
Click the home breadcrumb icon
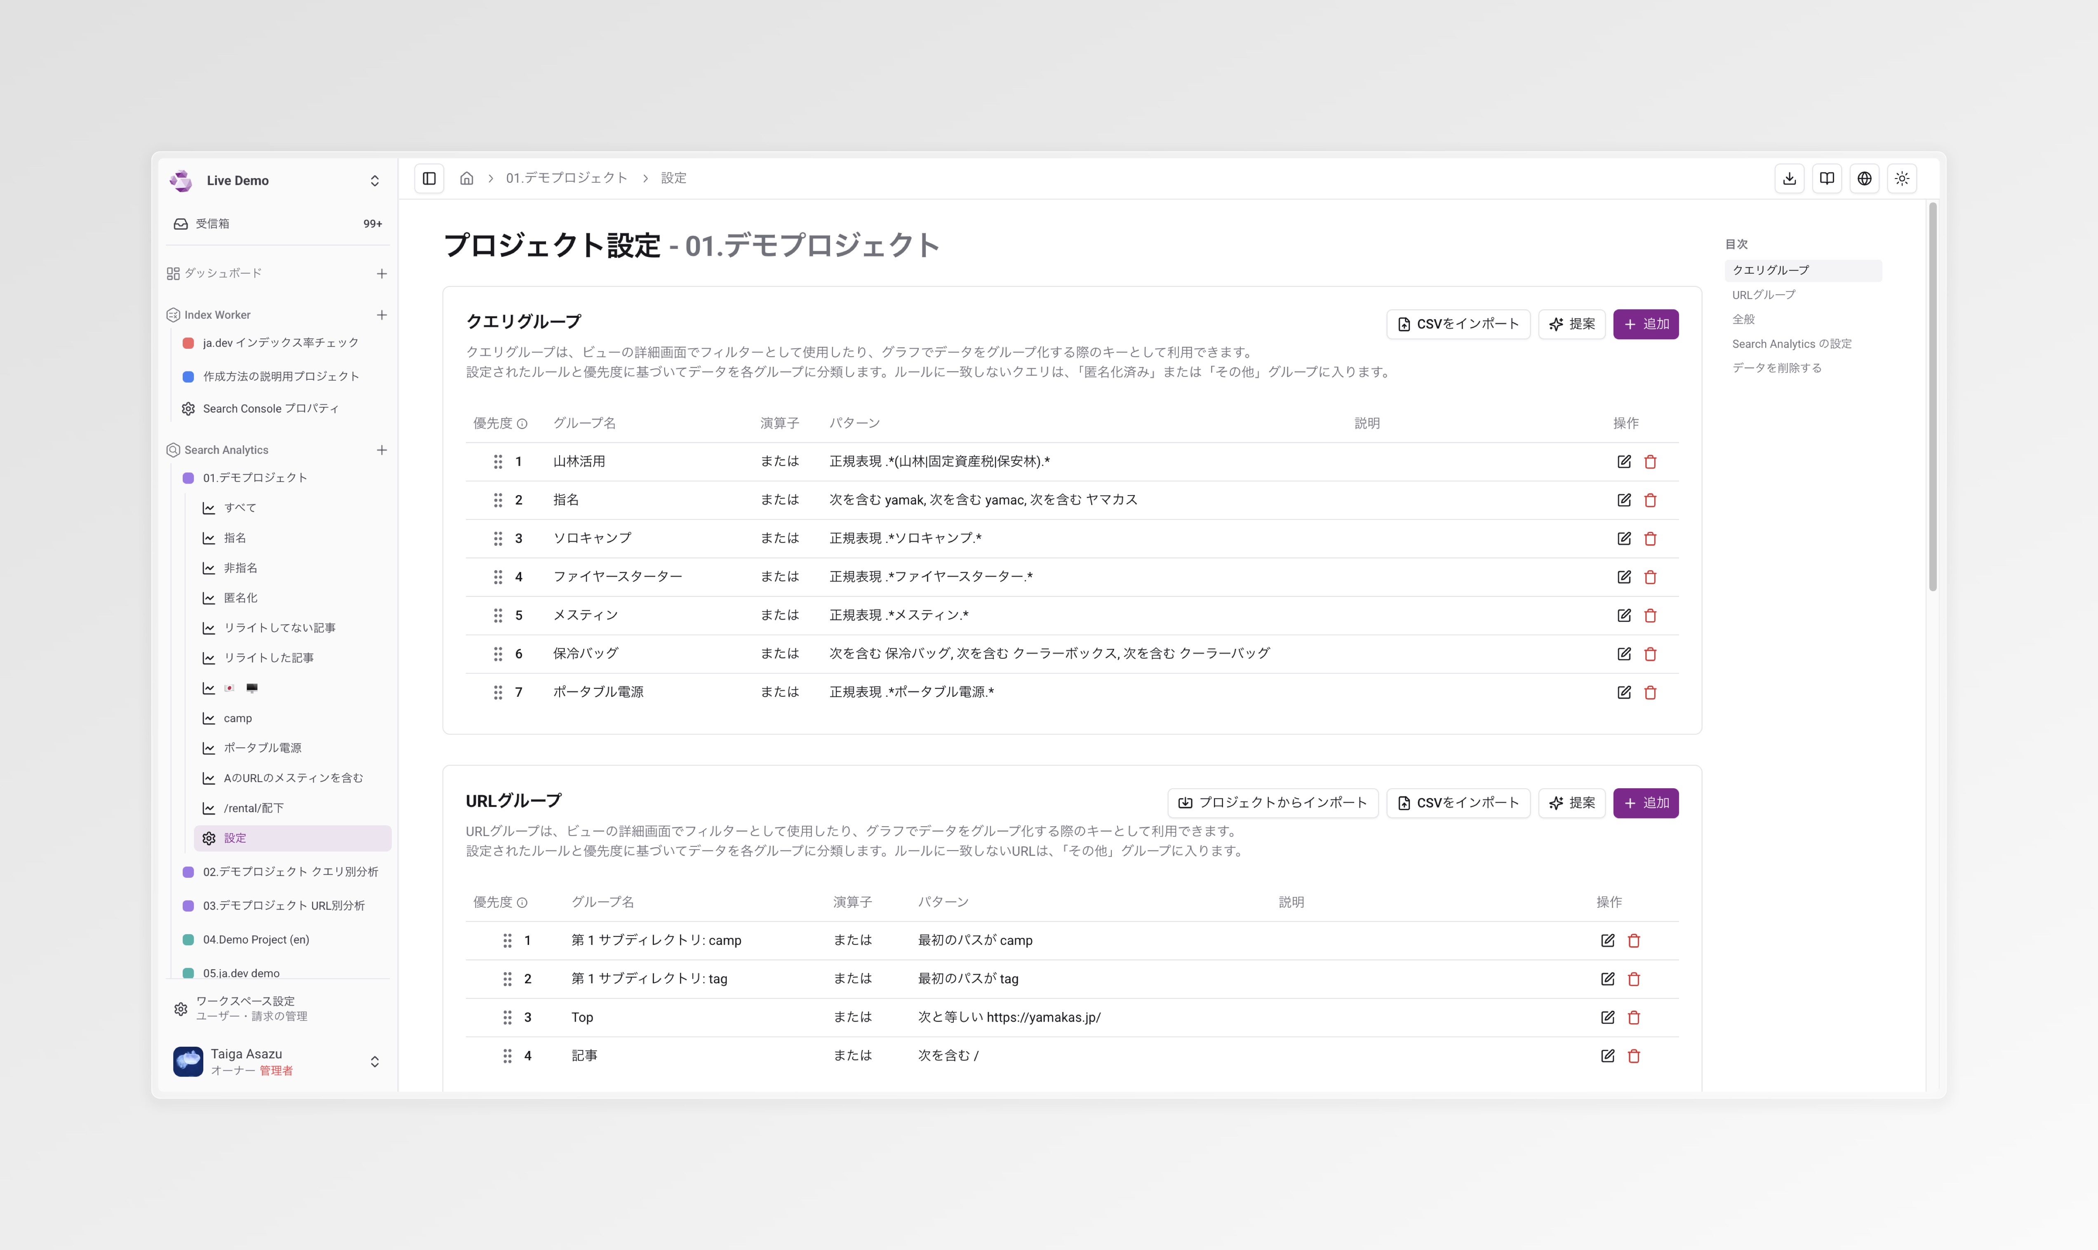pos(467,179)
